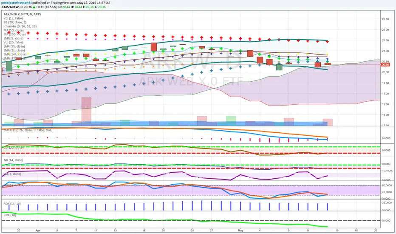The image size is (396, 234).
Task: Select the MA (200, close) indicator label
Action: point(14,34)
